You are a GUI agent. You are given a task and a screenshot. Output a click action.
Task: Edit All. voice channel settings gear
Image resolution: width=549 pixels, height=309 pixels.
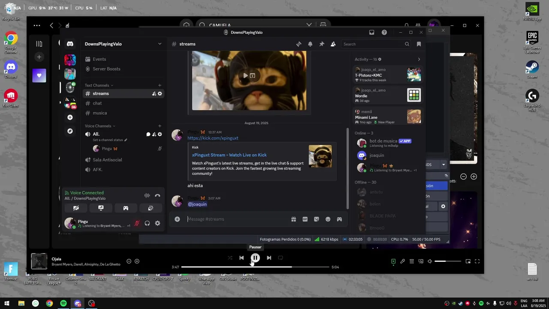(160, 134)
